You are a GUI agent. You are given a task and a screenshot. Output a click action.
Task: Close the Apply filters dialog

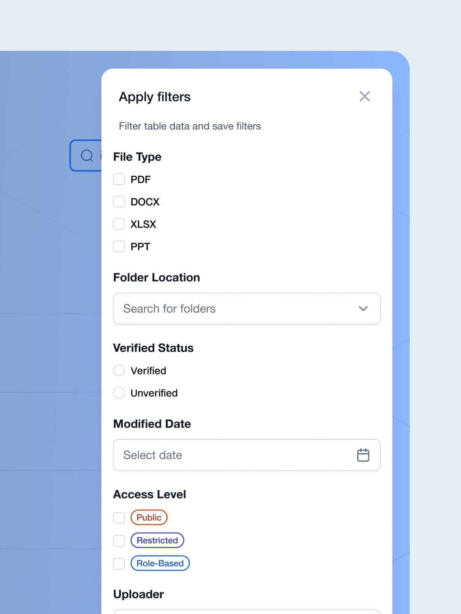[x=364, y=97]
